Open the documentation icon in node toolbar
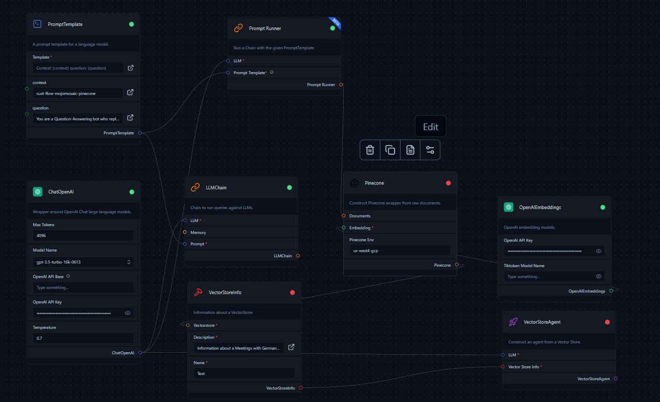Image resolution: width=660 pixels, height=402 pixels. click(x=410, y=150)
